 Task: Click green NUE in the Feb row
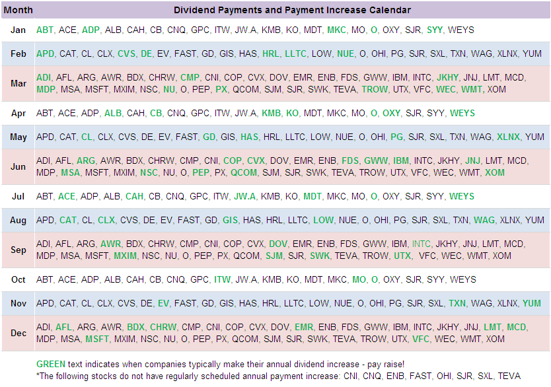pyautogui.click(x=346, y=53)
